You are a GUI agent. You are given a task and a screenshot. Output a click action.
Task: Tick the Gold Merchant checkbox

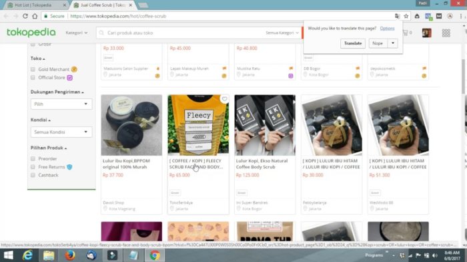[x=33, y=69]
